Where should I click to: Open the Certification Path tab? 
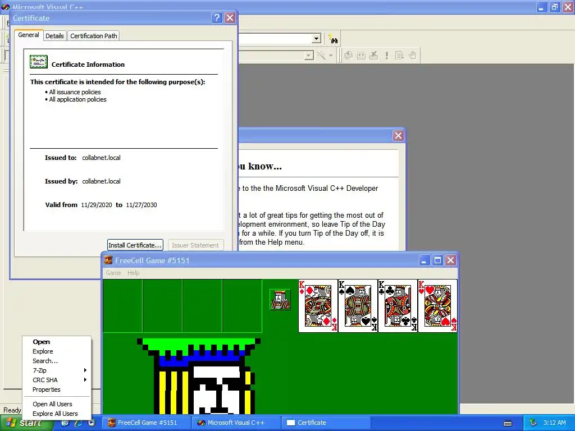pyautogui.click(x=94, y=35)
